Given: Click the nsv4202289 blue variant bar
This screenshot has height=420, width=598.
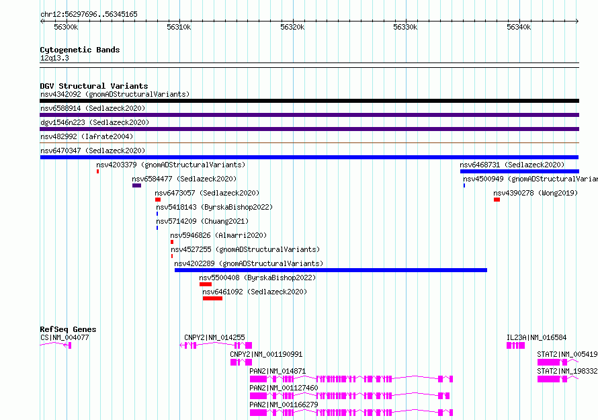Looking at the screenshot, I should [331, 270].
